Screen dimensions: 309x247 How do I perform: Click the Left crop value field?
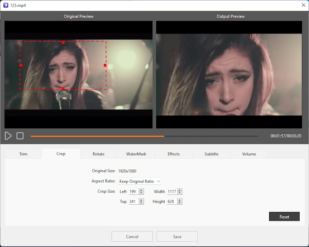[x=134, y=191]
